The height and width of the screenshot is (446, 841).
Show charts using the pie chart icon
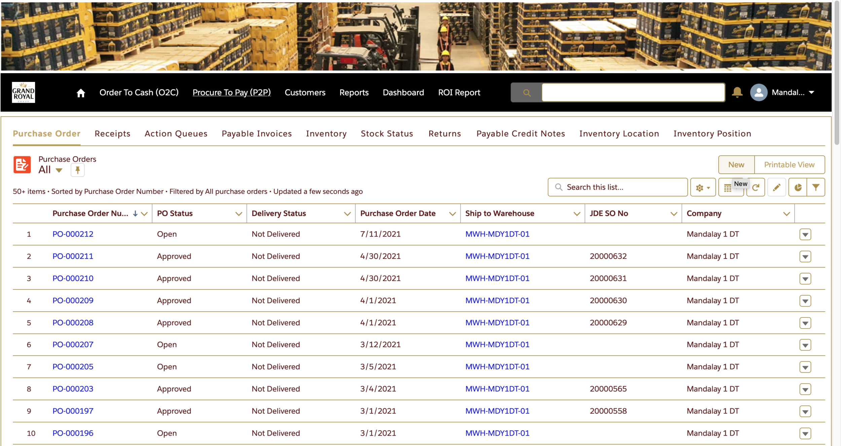(x=797, y=188)
